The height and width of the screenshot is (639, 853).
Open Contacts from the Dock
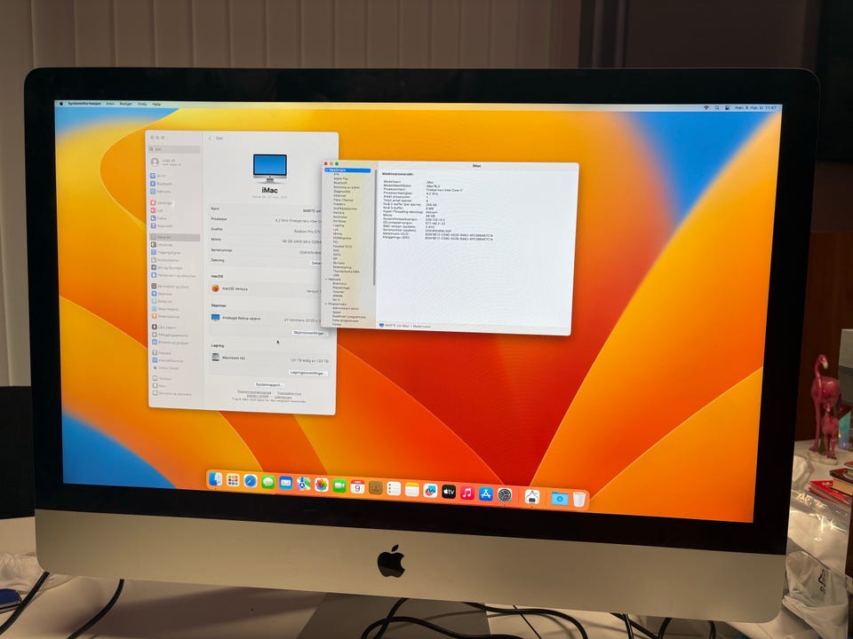point(376,487)
